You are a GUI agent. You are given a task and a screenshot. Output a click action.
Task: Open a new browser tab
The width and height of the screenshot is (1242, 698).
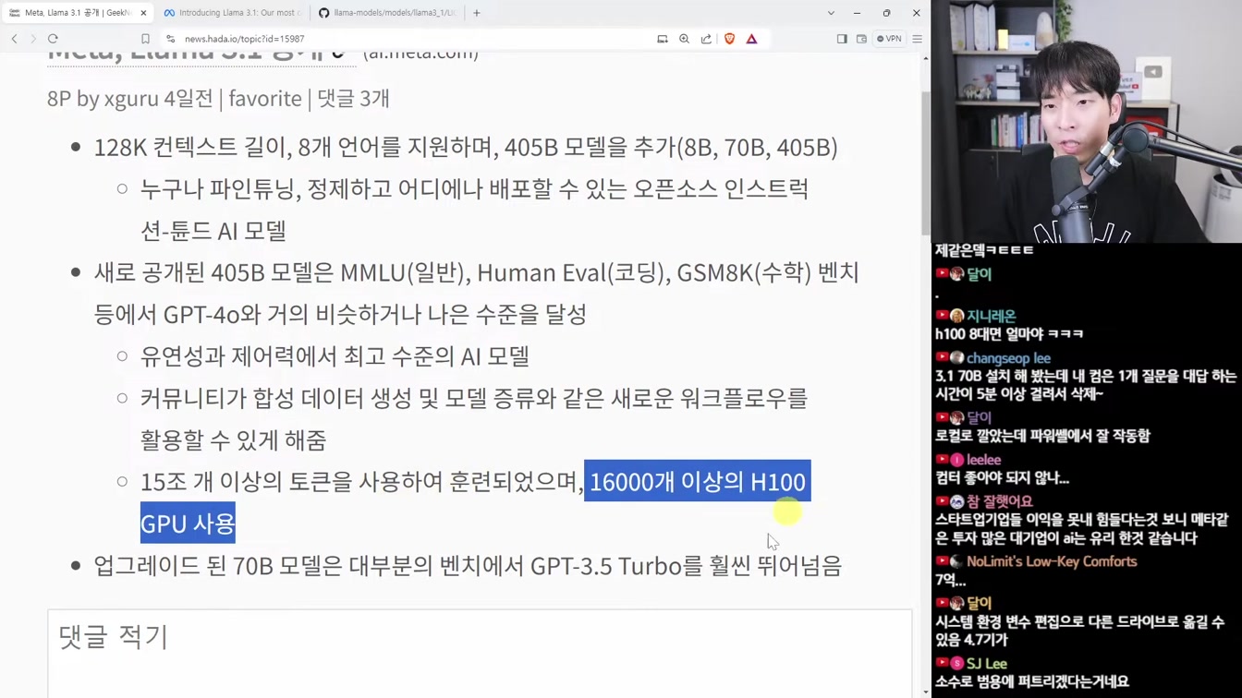(477, 13)
